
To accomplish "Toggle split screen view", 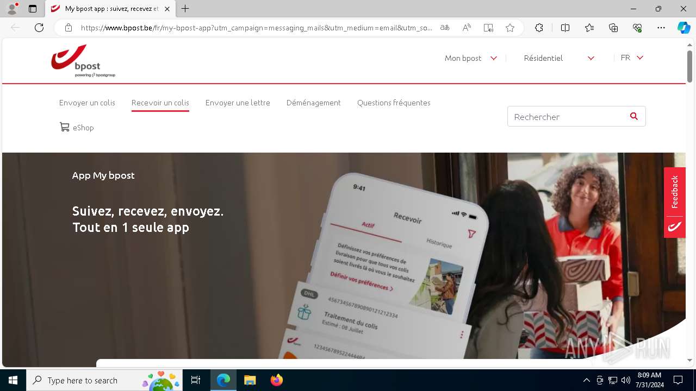I will [x=565, y=28].
